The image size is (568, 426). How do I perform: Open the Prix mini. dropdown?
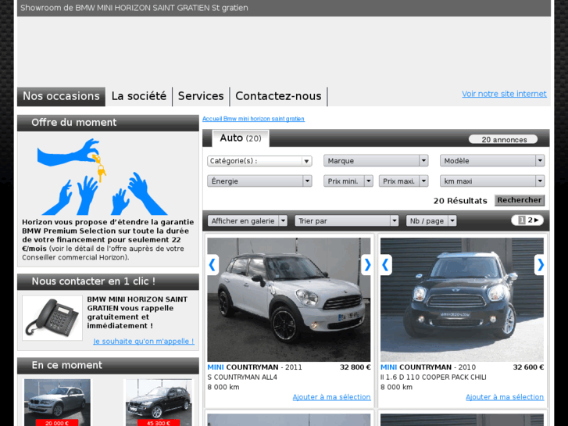pos(348,181)
